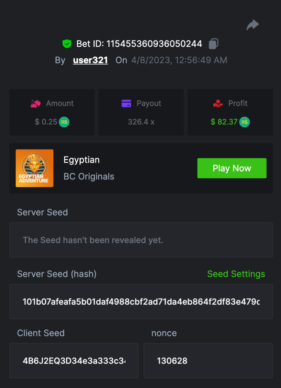The width and height of the screenshot is (281, 388).
Task: Click the R$ badge beside $ 82.37
Action: coord(244,122)
